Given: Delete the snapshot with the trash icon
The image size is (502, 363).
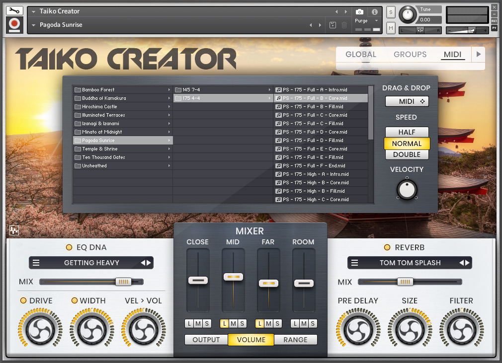Looking at the screenshot, I should [344, 25].
